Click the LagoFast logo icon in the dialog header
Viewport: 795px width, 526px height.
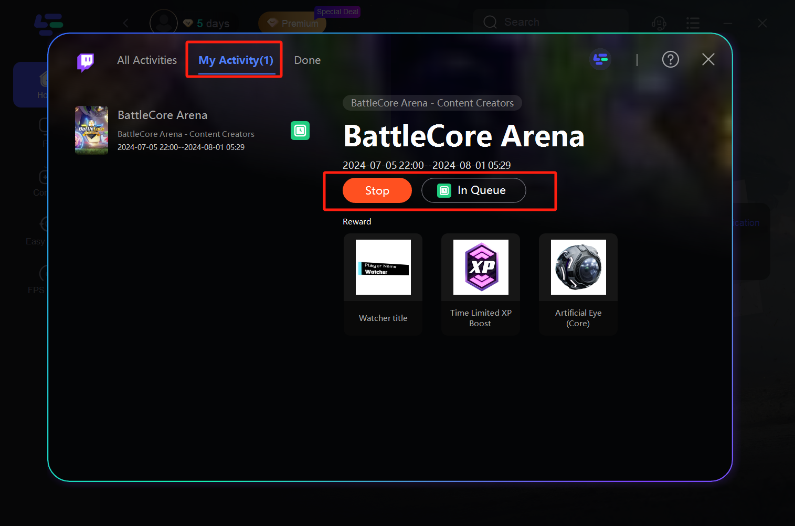(x=600, y=59)
